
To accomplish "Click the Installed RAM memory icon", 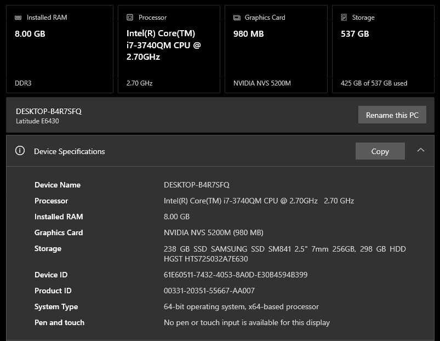I will [x=18, y=18].
